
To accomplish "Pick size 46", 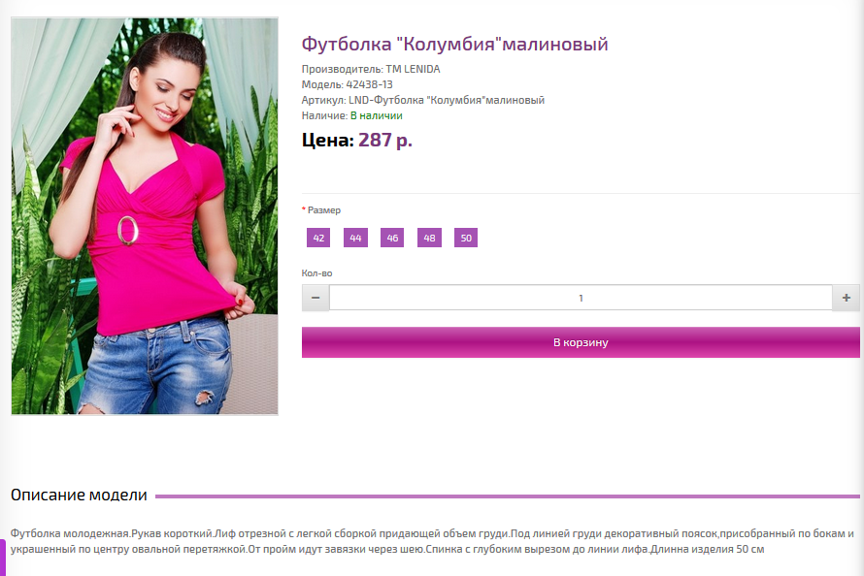I will 392,238.
